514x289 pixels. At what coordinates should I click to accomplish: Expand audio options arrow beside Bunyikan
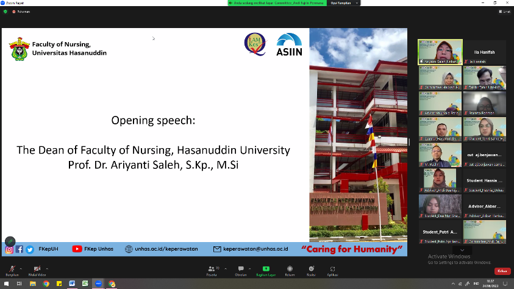[x=21, y=268]
